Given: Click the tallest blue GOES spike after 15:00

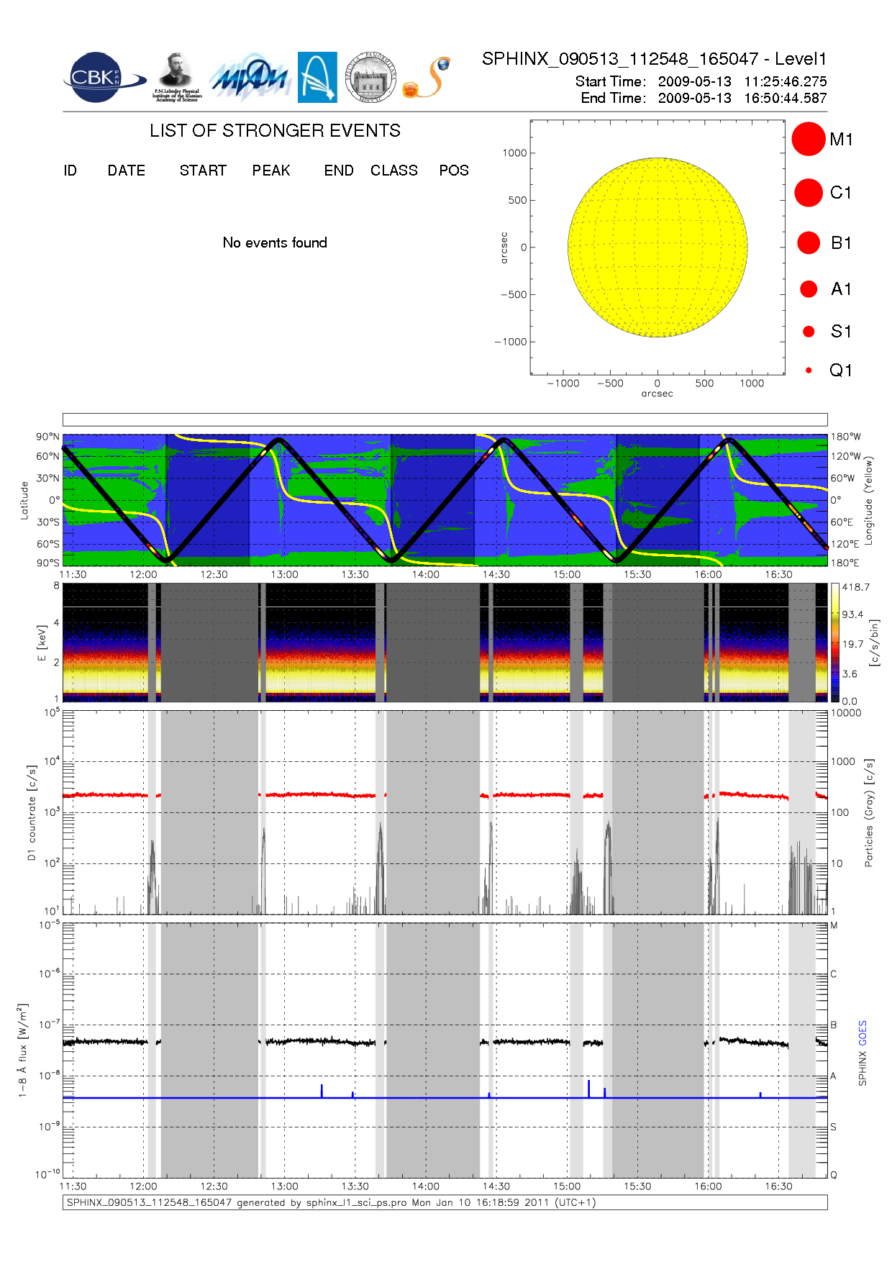Looking at the screenshot, I should (x=588, y=1089).
